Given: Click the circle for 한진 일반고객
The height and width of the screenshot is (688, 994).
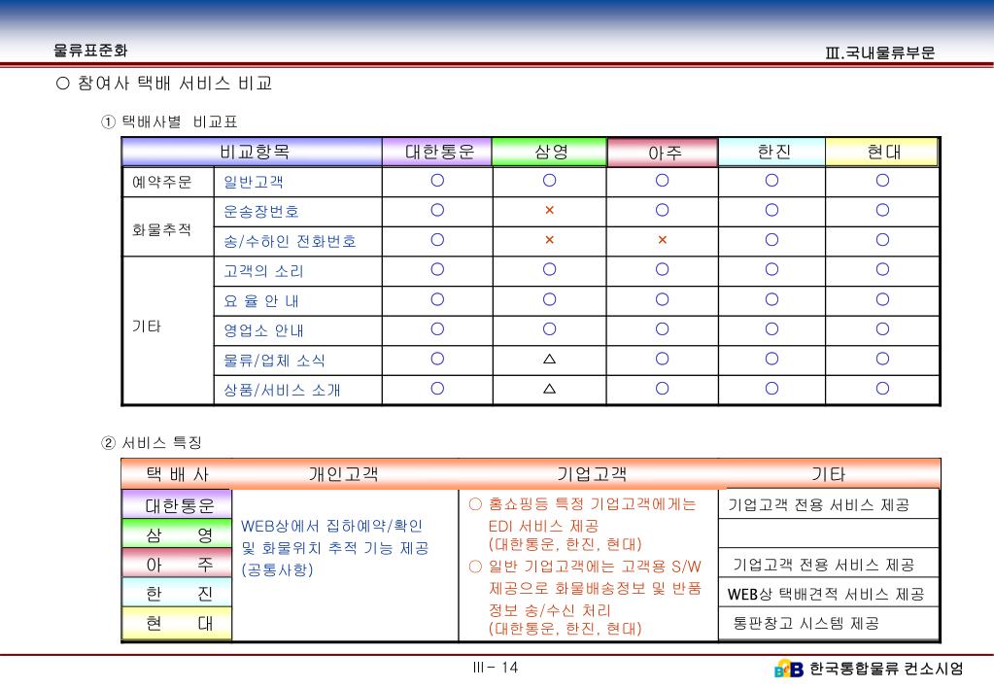Looking at the screenshot, I should tap(771, 180).
